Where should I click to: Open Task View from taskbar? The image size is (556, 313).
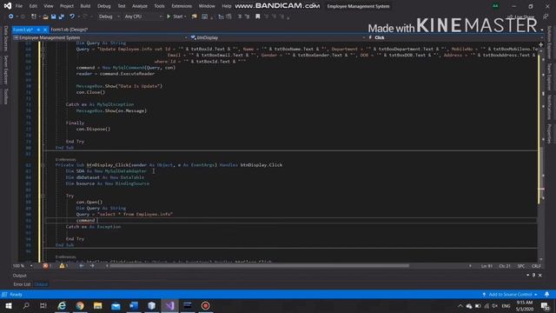tap(43, 305)
